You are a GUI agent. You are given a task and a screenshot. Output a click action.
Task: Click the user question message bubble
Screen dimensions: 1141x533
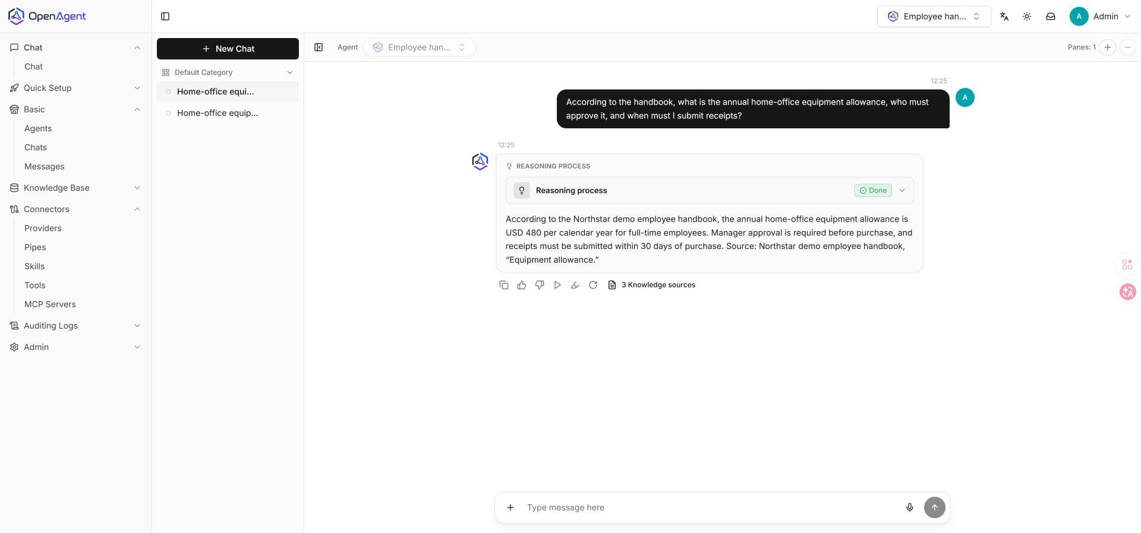point(753,109)
